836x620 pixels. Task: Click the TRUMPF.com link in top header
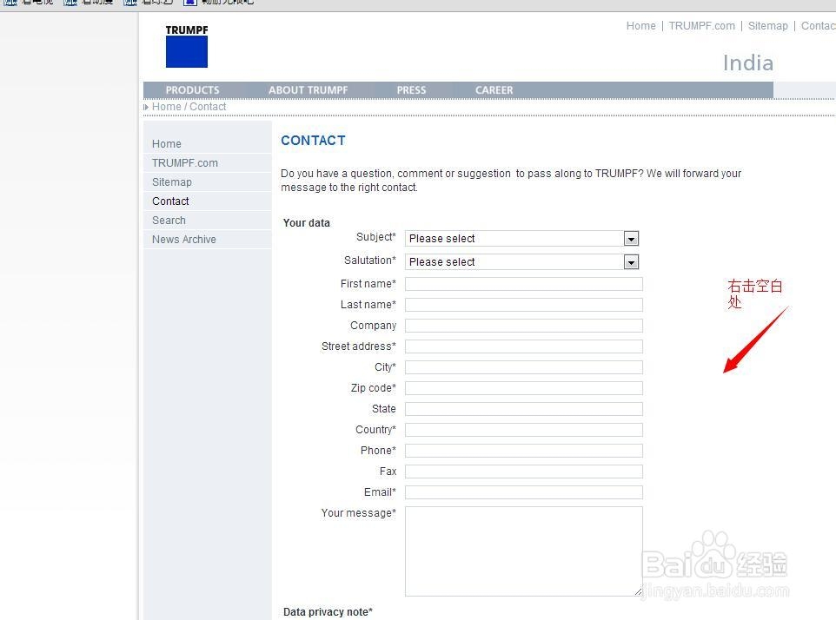click(701, 25)
